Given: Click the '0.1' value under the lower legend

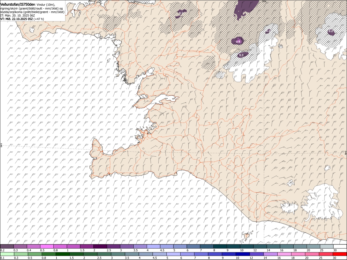Looking at the screenshot, I should point(2,258).
